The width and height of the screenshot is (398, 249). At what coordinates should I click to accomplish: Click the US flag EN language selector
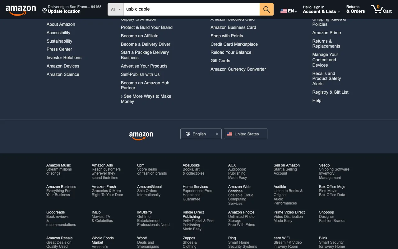click(289, 11)
